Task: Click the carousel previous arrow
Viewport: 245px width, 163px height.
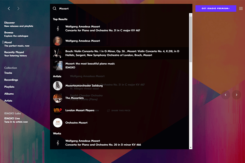Action: point(226,95)
